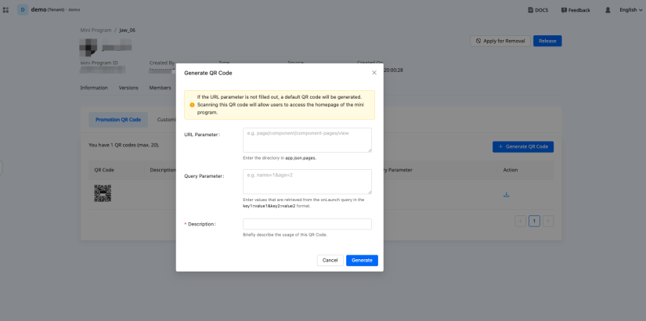The width and height of the screenshot is (646, 321).
Task: Click the QR code thumbnail image
Action: pos(103,193)
